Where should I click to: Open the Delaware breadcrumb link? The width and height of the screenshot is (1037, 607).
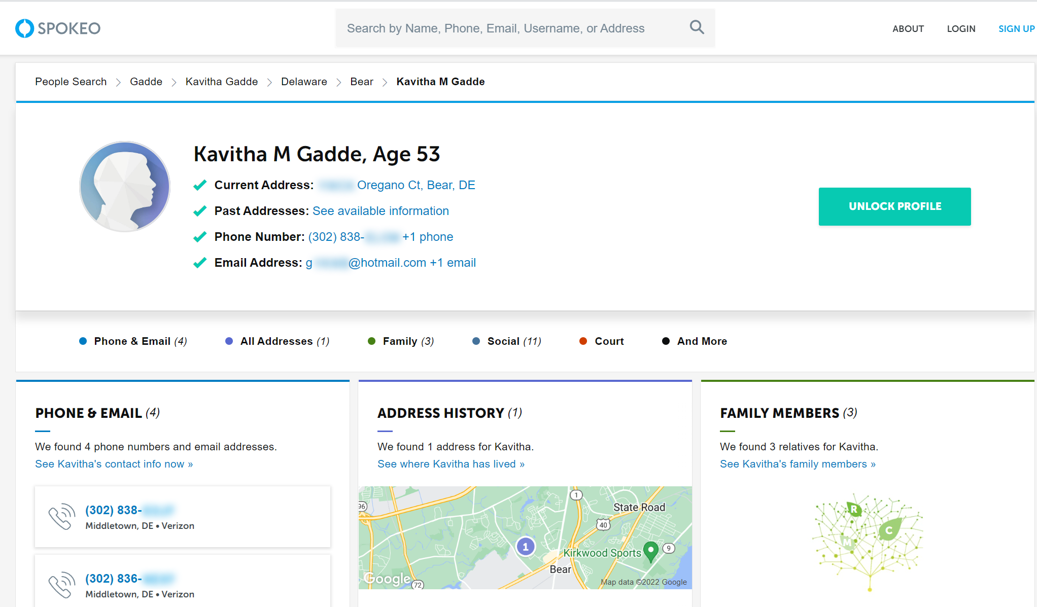pos(304,82)
